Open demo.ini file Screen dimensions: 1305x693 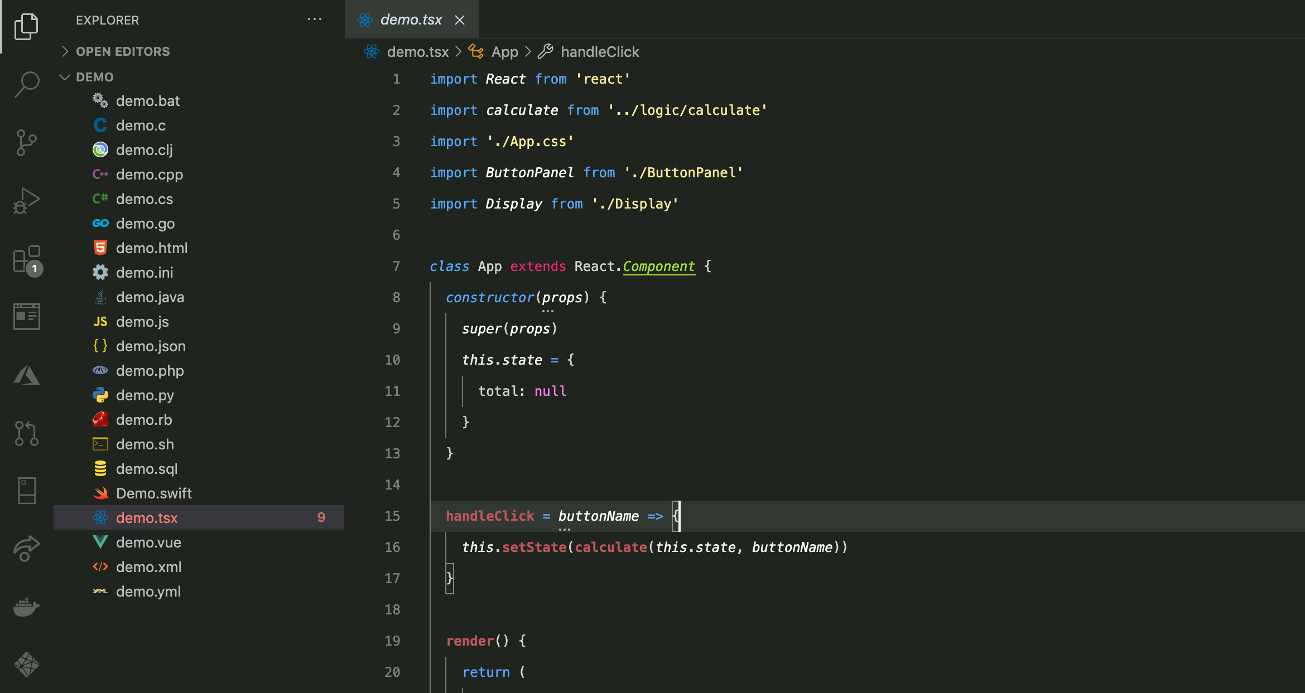199,273
